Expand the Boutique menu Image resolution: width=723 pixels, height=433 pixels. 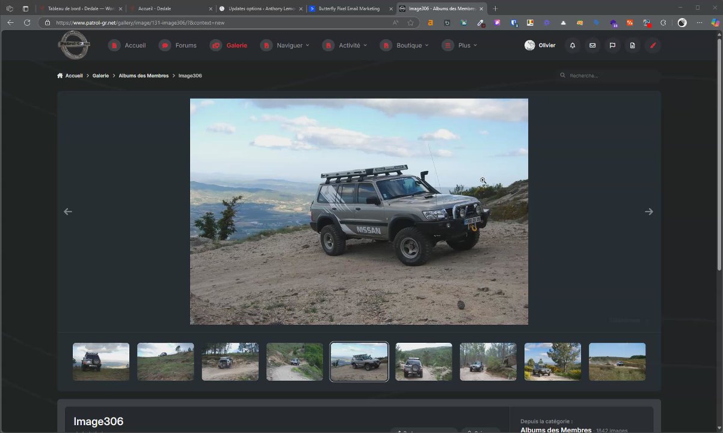point(405,45)
